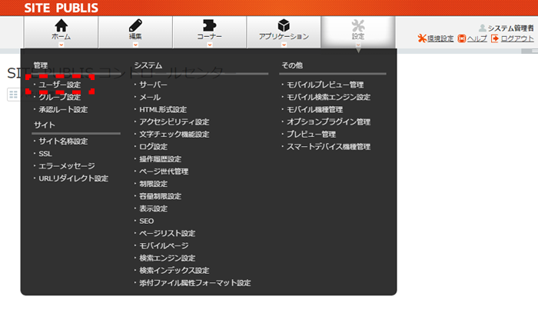The height and width of the screenshot is (323, 538).
Task: Open the 環境設定 link
Action: (x=440, y=38)
